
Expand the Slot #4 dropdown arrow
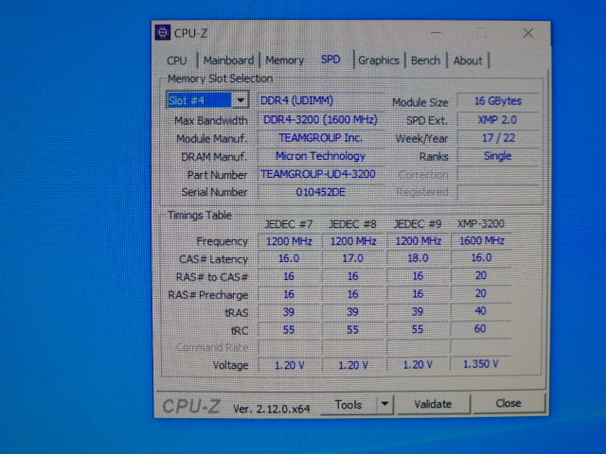(241, 101)
